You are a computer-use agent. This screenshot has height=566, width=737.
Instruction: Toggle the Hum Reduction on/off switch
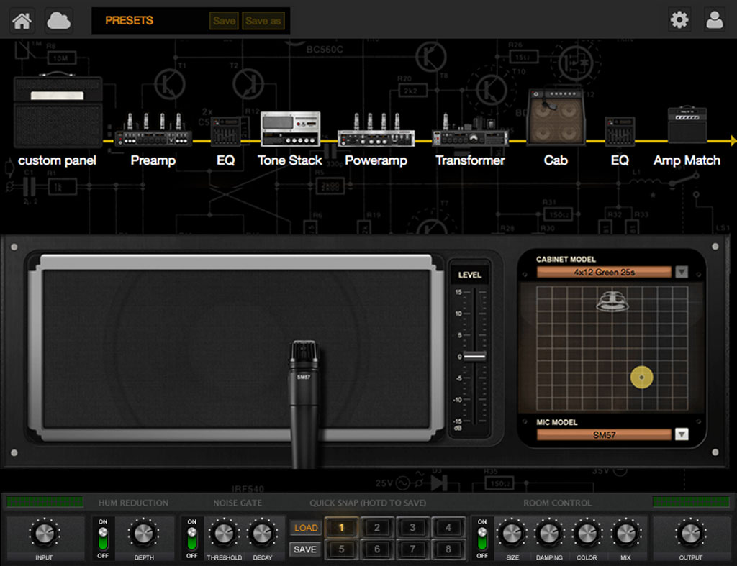coord(103,537)
